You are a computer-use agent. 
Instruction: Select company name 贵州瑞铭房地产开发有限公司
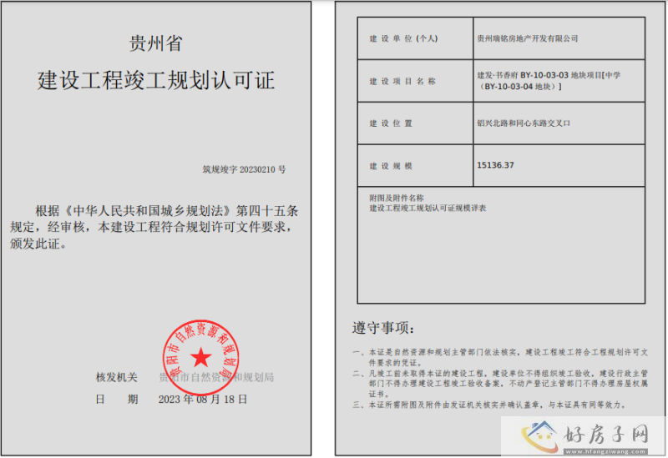coord(528,38)
